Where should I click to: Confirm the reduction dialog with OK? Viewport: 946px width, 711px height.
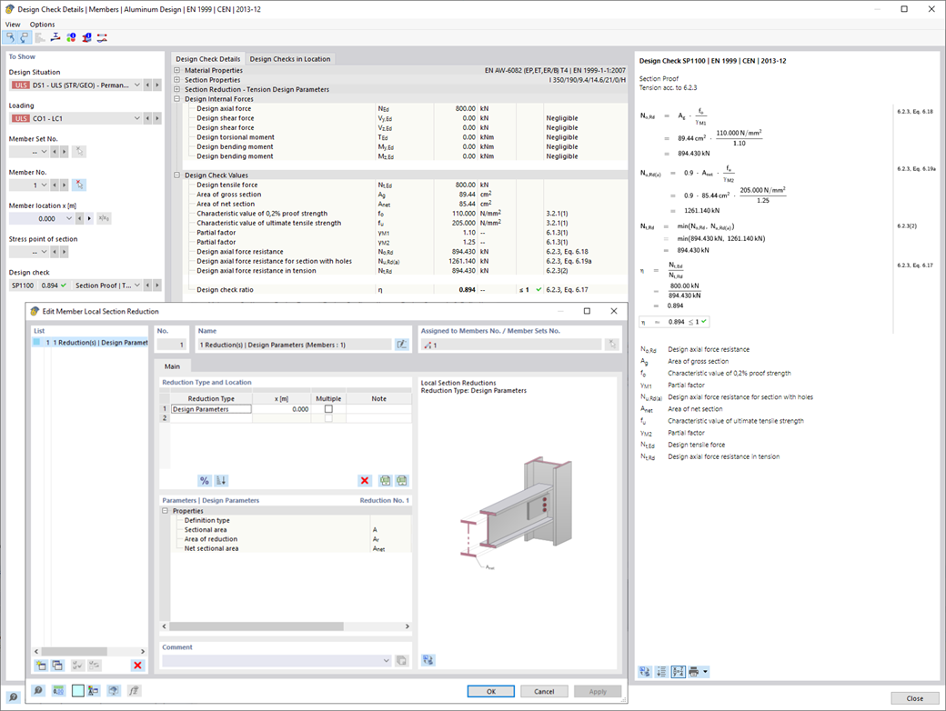coord(490,691)
